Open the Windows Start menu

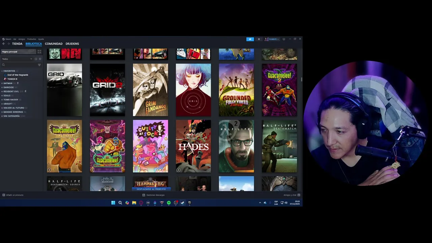113,203
